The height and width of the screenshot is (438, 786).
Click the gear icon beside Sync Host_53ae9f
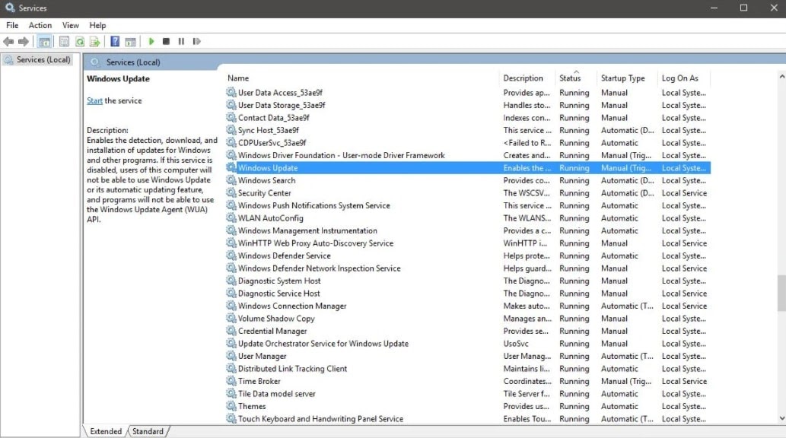[231, 130]
